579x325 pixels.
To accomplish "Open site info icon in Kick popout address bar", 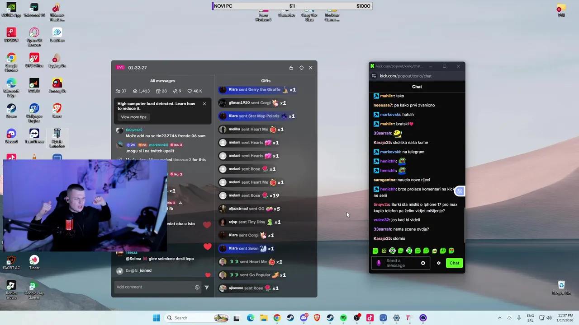I will [374, 76].
